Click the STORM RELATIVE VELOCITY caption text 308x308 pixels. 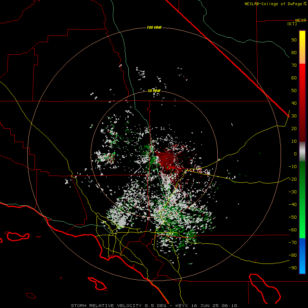(106, 306)
